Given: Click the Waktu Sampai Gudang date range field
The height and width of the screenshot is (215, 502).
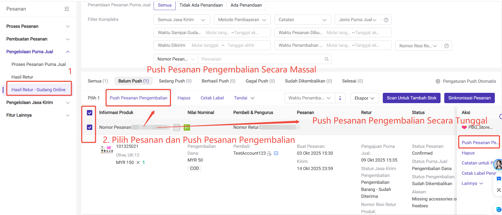Looking at the screenshot, I should pos(212,33).
